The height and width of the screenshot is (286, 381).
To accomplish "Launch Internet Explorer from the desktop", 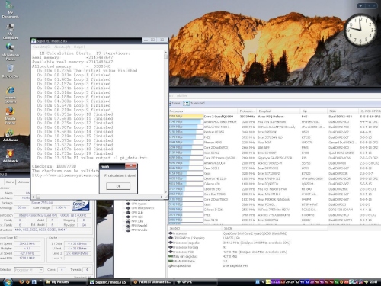I will coord(10,95).
